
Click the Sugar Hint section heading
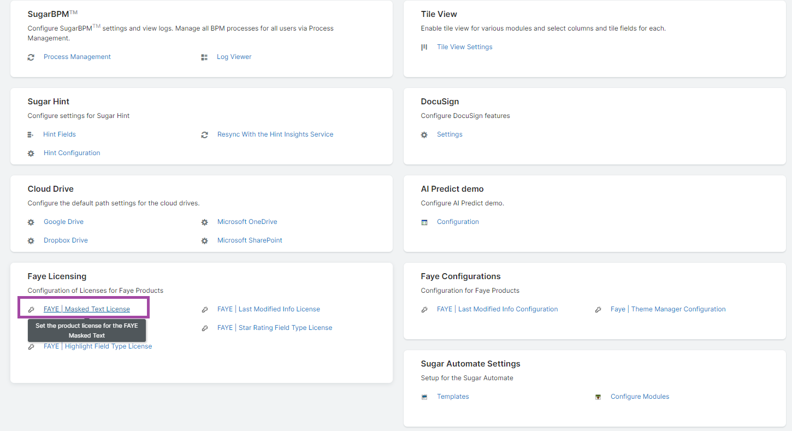click(49, 102)
